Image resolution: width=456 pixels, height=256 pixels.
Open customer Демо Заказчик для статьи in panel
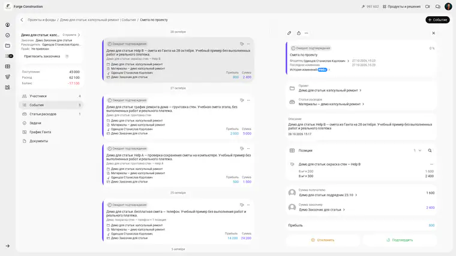click(322, 209)
